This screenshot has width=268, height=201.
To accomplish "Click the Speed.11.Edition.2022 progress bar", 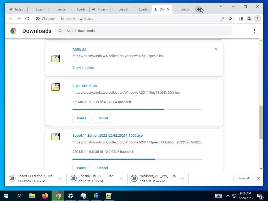I will click(x=138, y=159).
